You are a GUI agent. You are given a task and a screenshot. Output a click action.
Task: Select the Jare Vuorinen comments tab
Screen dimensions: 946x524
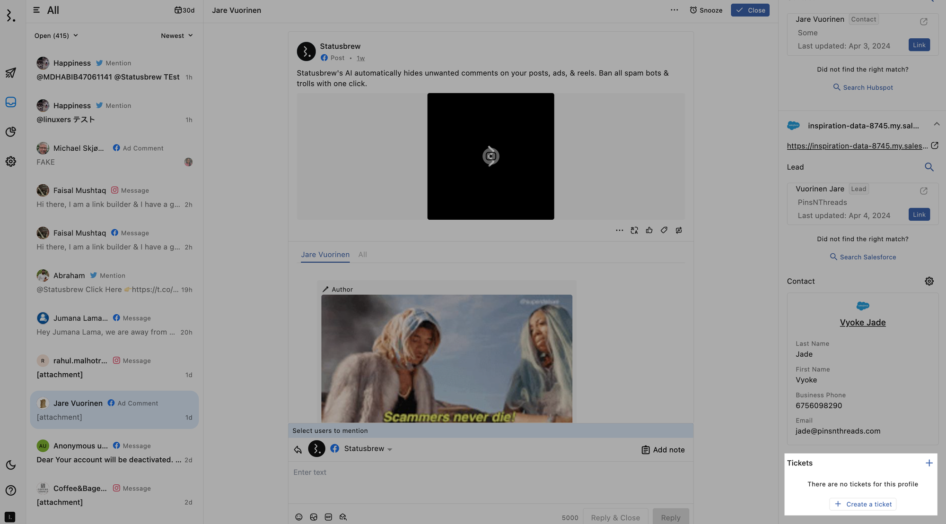(x=325, y=255)
